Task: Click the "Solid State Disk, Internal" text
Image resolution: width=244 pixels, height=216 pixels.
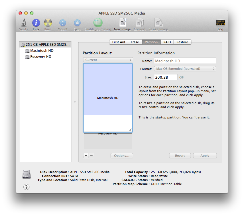Action: (x=89, y=180)
